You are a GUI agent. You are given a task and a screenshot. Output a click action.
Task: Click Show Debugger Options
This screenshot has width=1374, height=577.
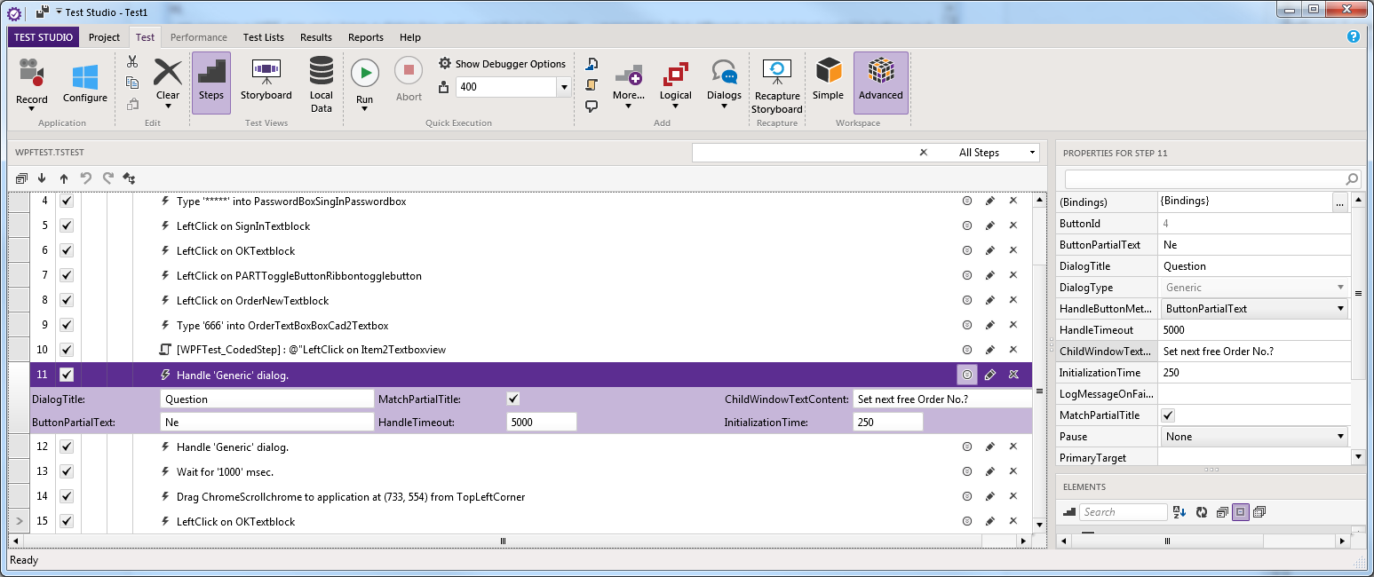pos(502,64)
